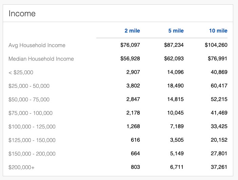Click the 5 mile column header
The height and width of the screenshot is (180, 238).
click(x=176, y=31)
